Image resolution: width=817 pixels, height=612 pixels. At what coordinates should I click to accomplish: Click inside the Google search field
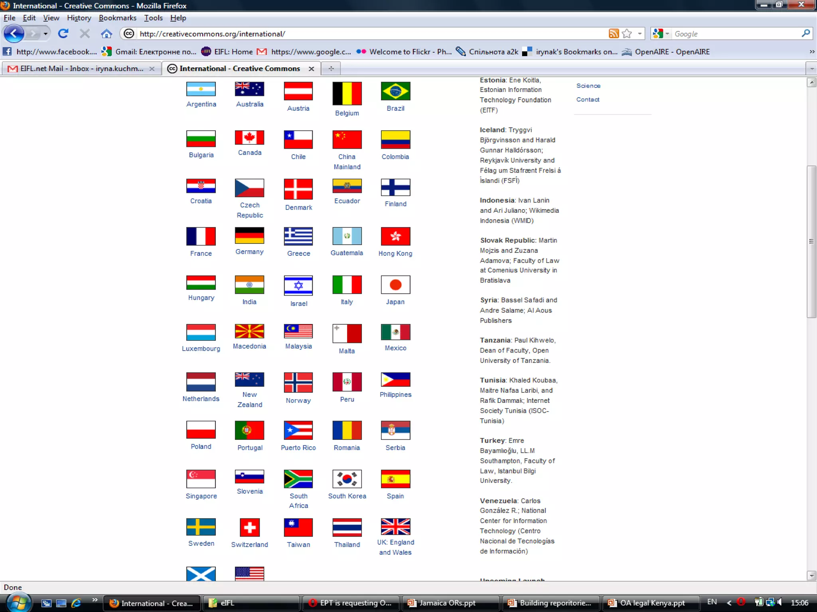734,34
